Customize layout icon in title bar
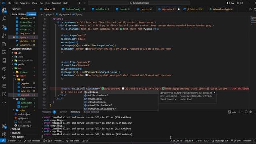The width and height of the screenshot is (256, 144). click(x=242, y=3)
